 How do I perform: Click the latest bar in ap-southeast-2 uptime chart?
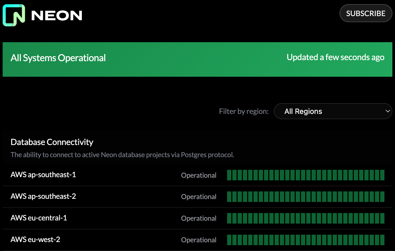coord(382,196)
